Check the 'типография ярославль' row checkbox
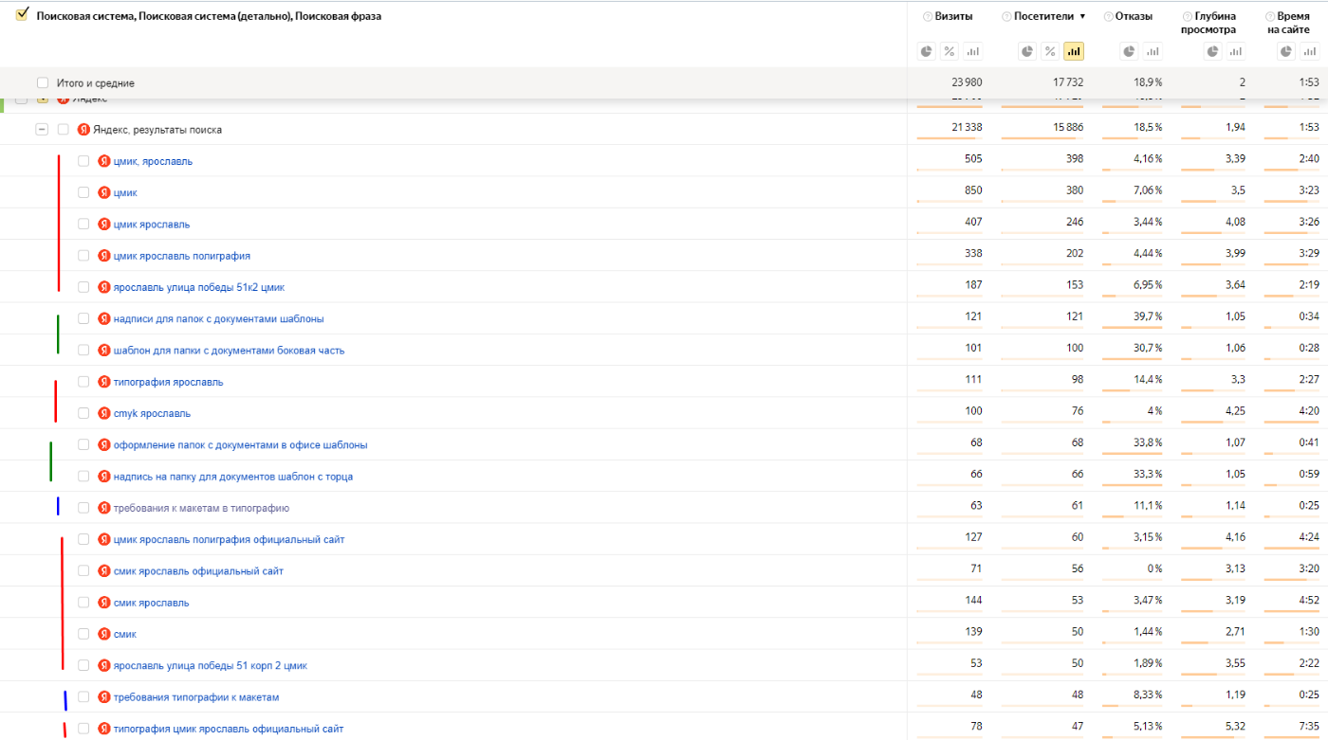 click(83, 382)
